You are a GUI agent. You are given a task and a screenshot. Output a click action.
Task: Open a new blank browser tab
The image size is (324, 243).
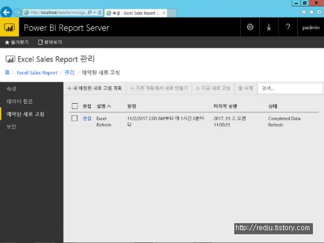[x=172, y=13]
